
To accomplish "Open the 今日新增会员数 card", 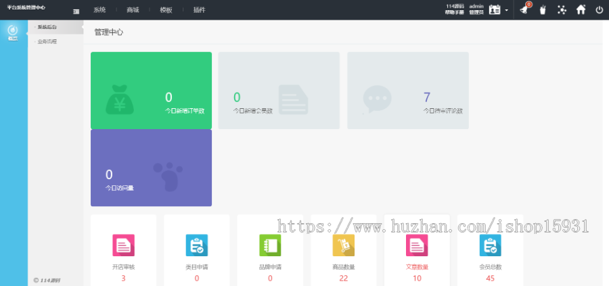I will pyautogui.click(x=279, y=91).
